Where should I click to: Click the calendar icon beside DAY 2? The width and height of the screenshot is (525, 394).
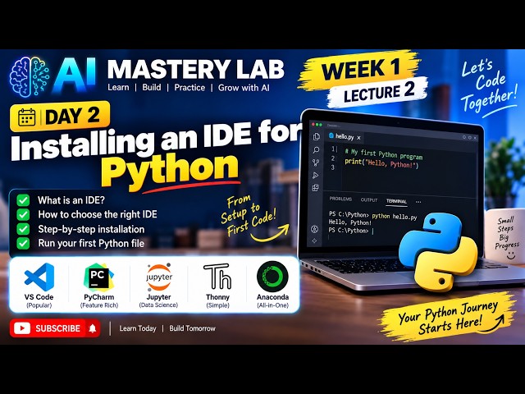pos(26,117)
